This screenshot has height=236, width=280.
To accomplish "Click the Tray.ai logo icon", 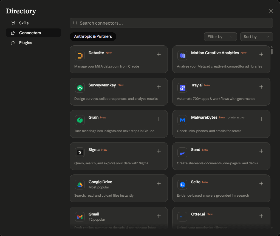I will click(182, 88).
